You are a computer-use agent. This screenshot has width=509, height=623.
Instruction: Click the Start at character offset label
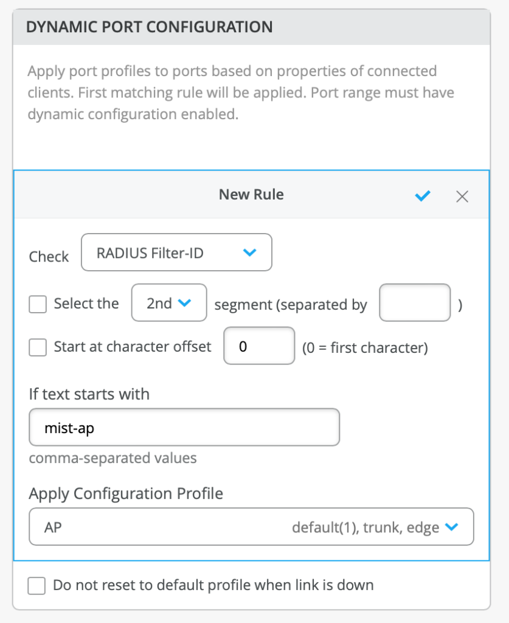[x=133, y=347]
